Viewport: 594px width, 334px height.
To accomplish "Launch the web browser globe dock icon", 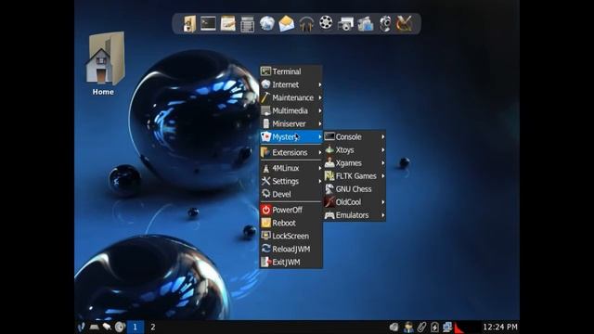I will tap(267, 23).
